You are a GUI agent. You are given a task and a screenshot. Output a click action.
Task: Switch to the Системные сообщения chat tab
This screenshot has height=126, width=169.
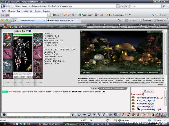(113, 88)
